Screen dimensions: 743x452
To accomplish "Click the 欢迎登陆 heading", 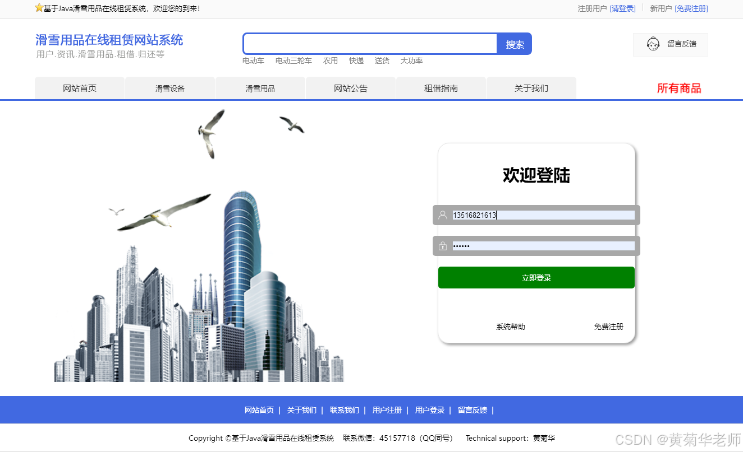I will tap(536, 175).
